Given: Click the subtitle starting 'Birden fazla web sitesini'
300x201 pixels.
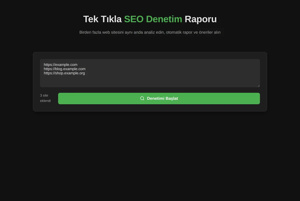Looking at the screenshot, I should click(150, 32).
